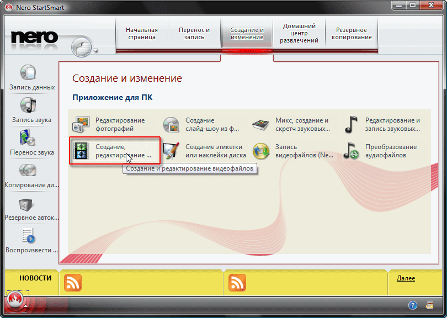Click the second RSS feed icon near Далее
This screenshot has width=447, height=318.
tap(237, 283)
